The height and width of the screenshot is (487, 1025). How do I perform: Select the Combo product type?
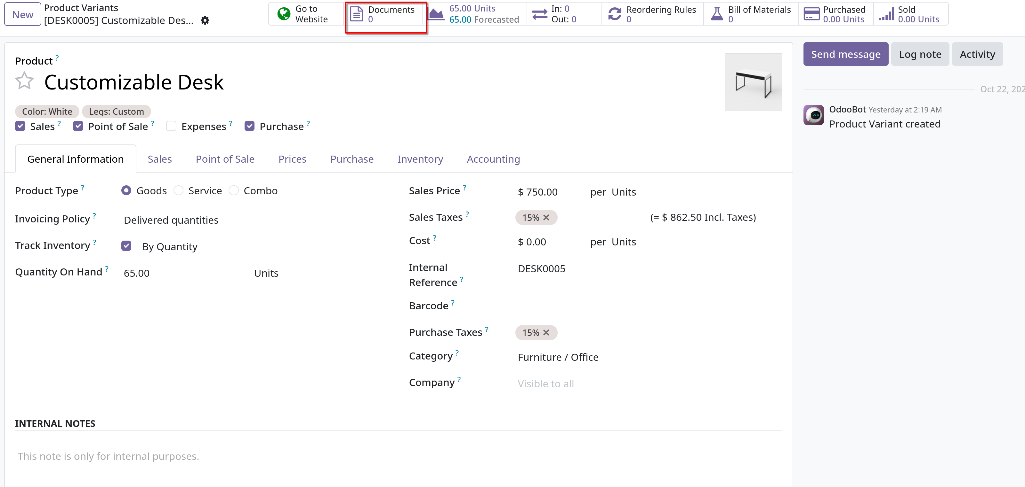(234, 191)
